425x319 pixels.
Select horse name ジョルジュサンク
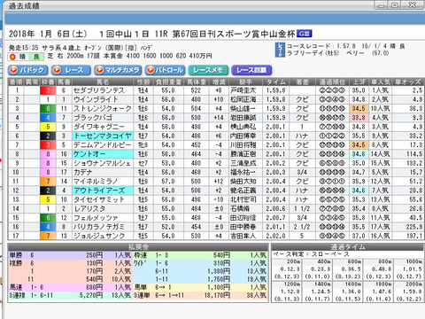99,236
